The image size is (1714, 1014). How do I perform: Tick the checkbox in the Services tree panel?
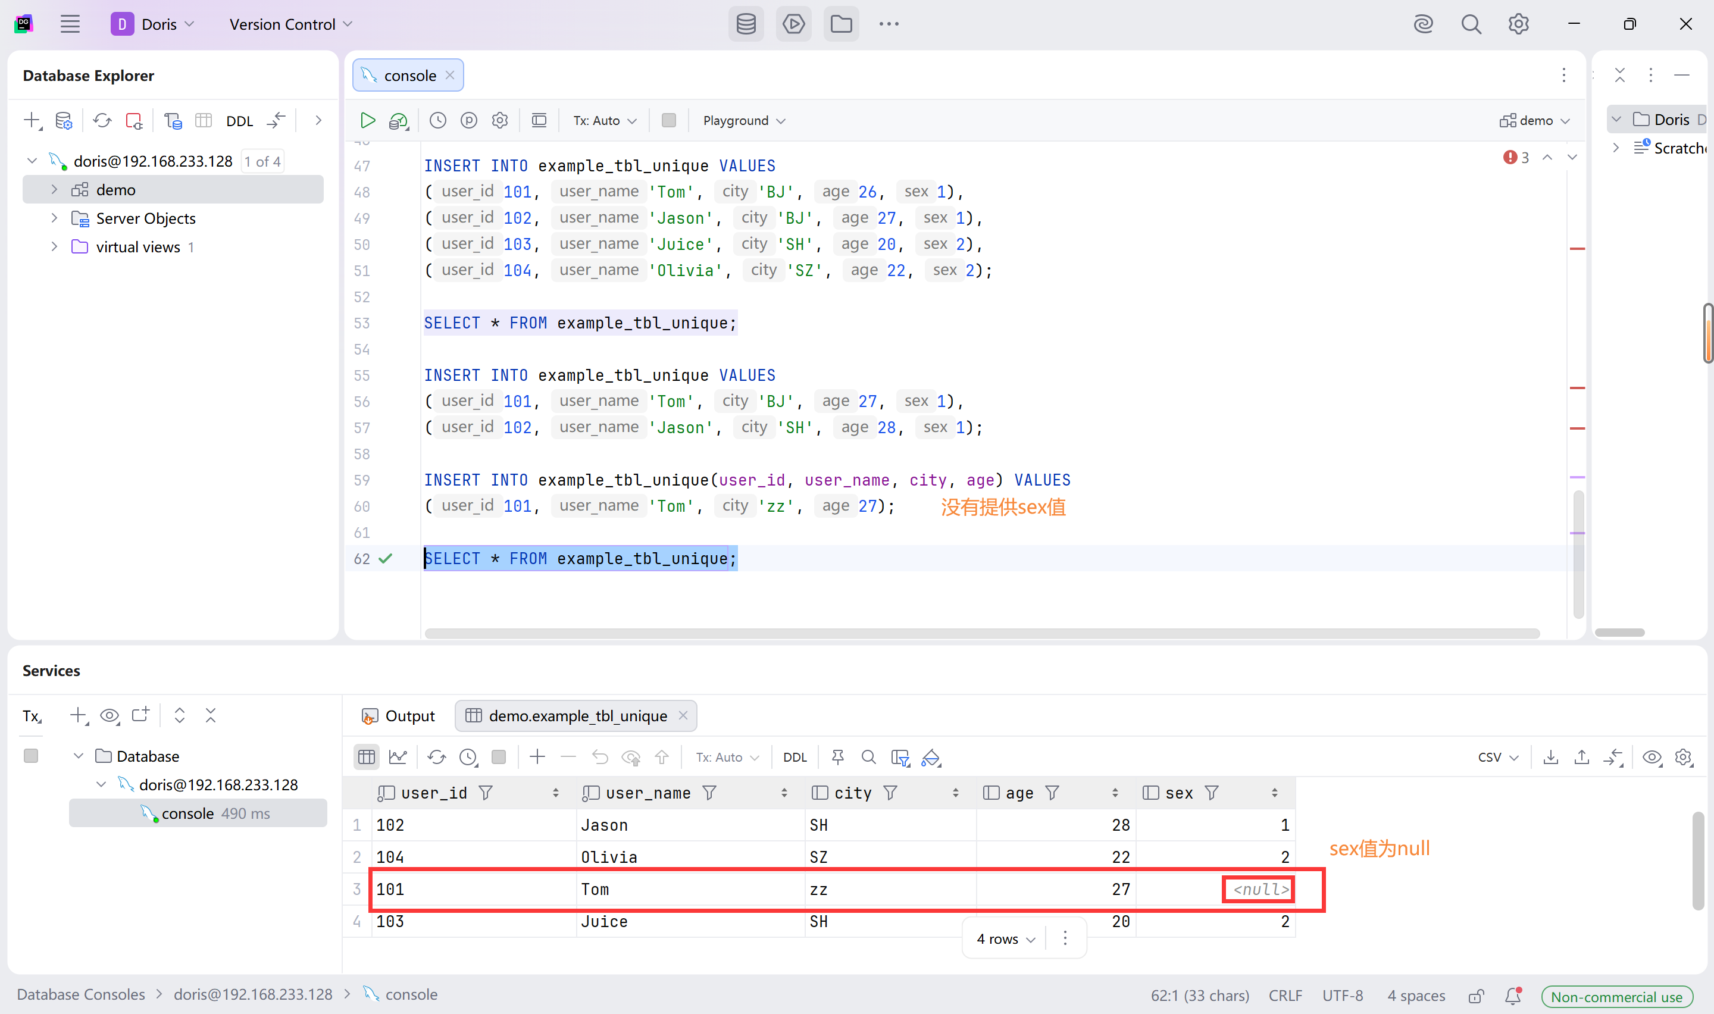[x=31, y=756]
